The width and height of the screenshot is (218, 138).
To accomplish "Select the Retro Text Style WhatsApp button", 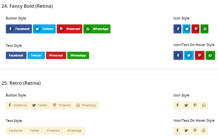I will (74, 131).
